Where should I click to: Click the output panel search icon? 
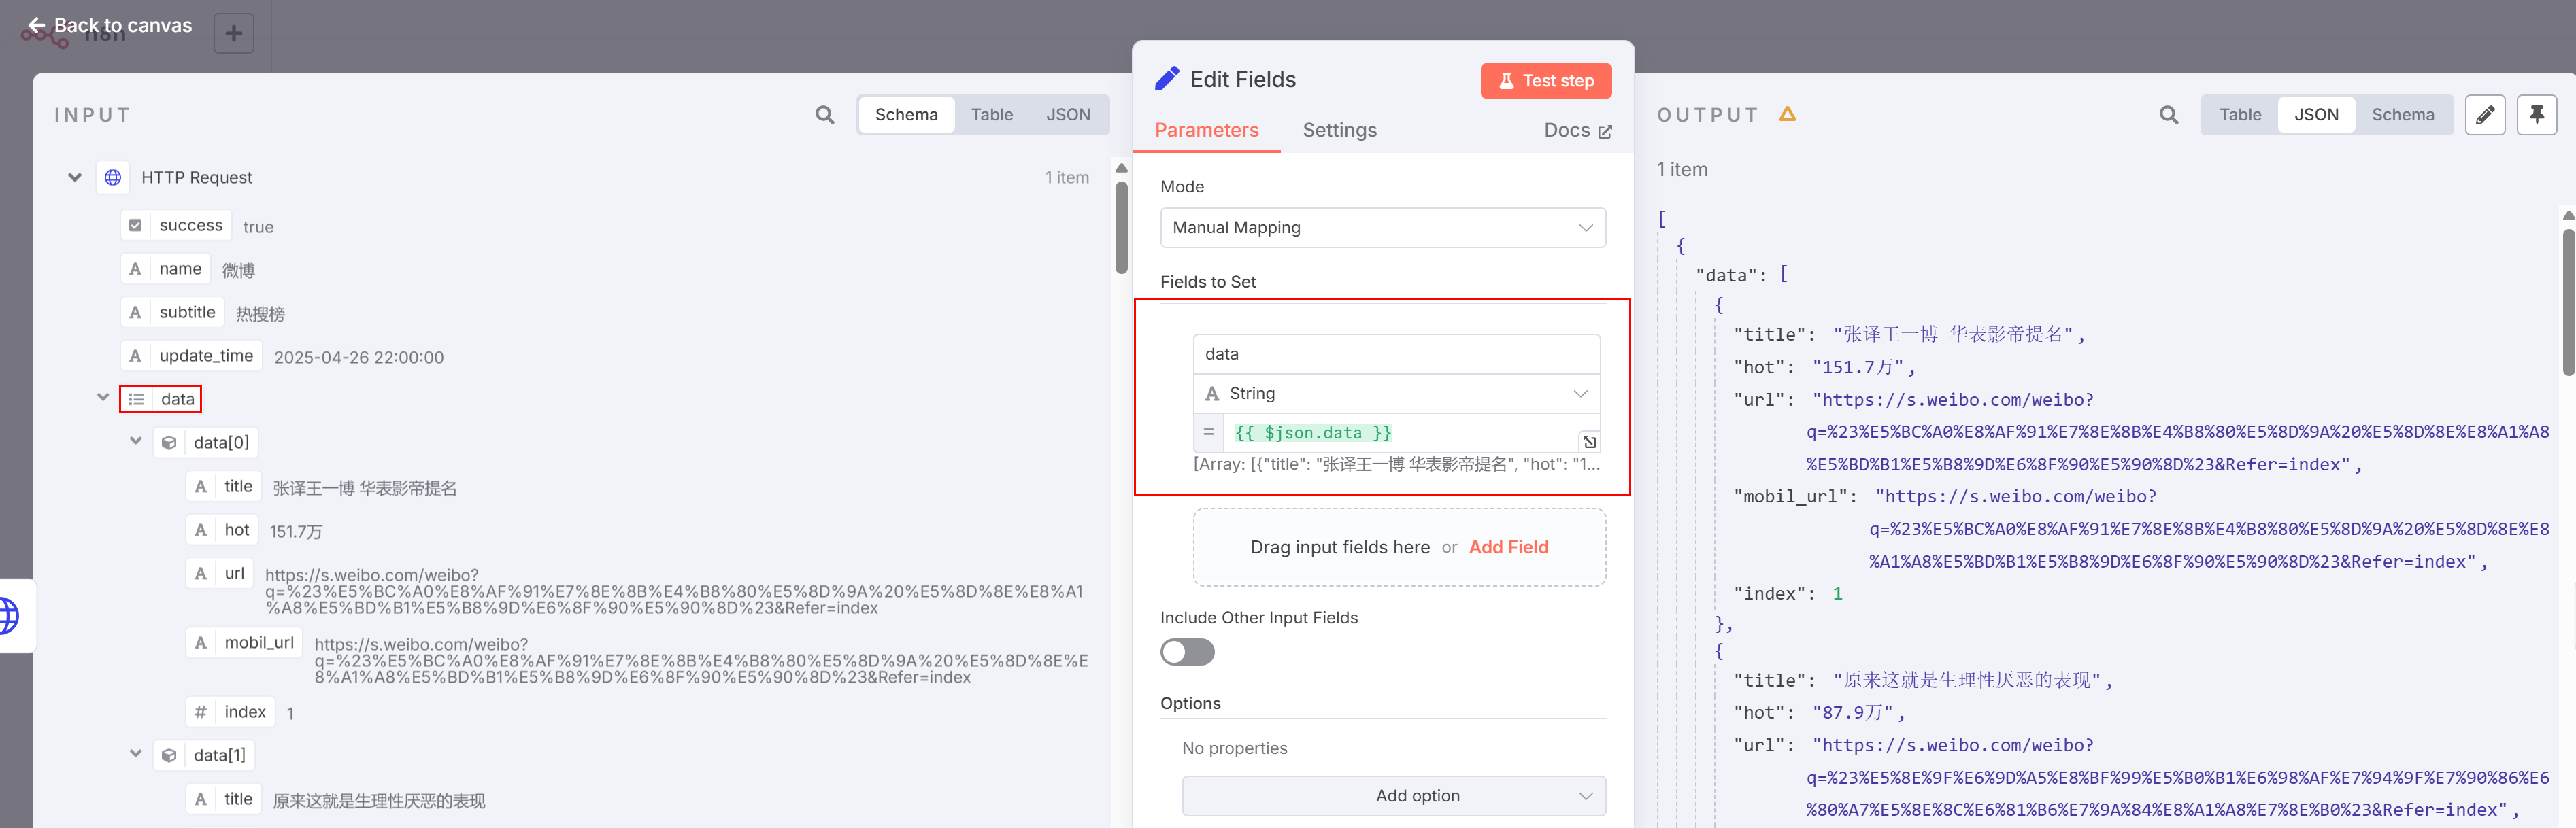[x=2168, y=115]
